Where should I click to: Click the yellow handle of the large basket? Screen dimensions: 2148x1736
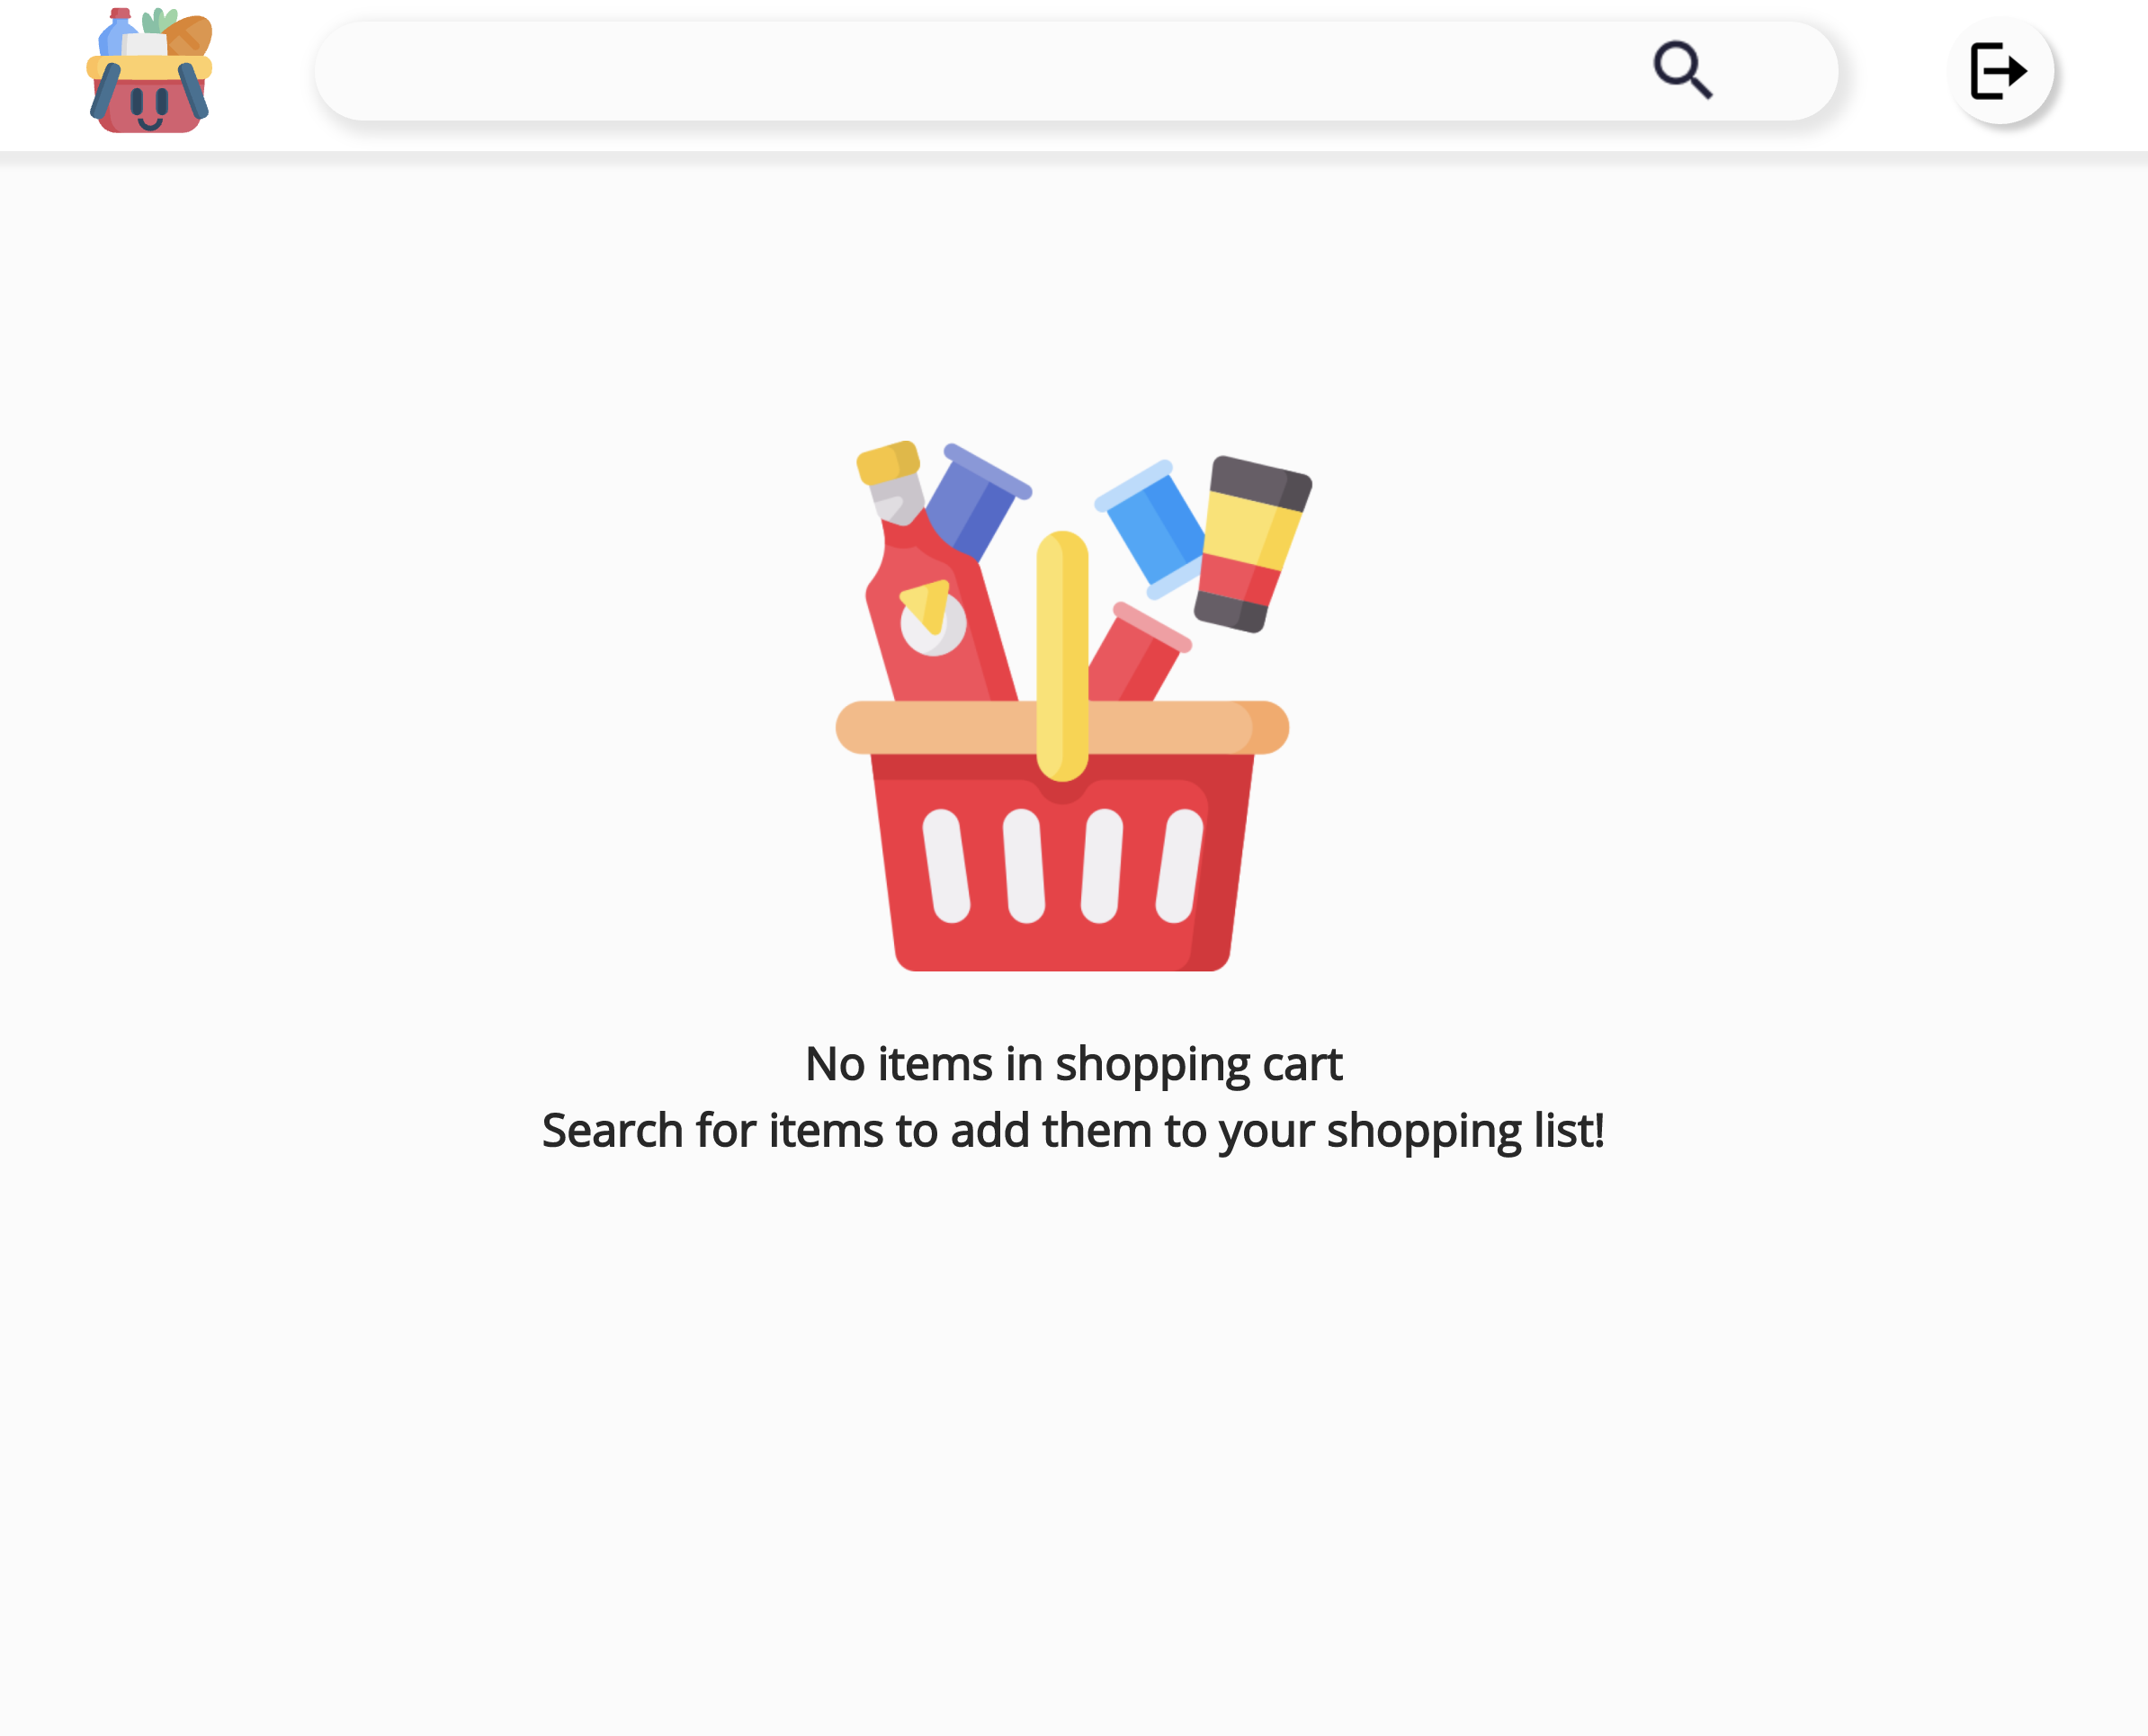[x=1062, y=655]
